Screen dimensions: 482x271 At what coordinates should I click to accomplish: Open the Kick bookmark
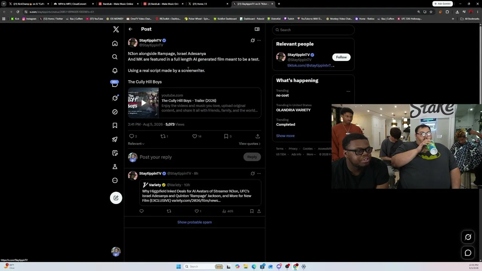(x=15, y=19)
